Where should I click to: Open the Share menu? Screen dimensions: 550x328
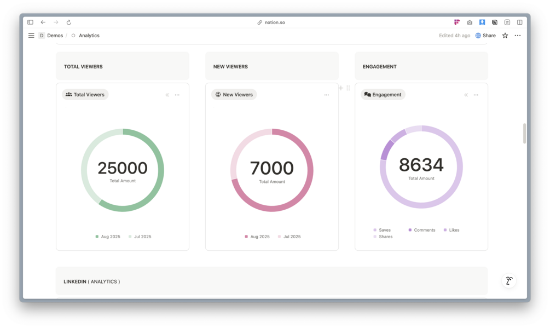(485, 36)
